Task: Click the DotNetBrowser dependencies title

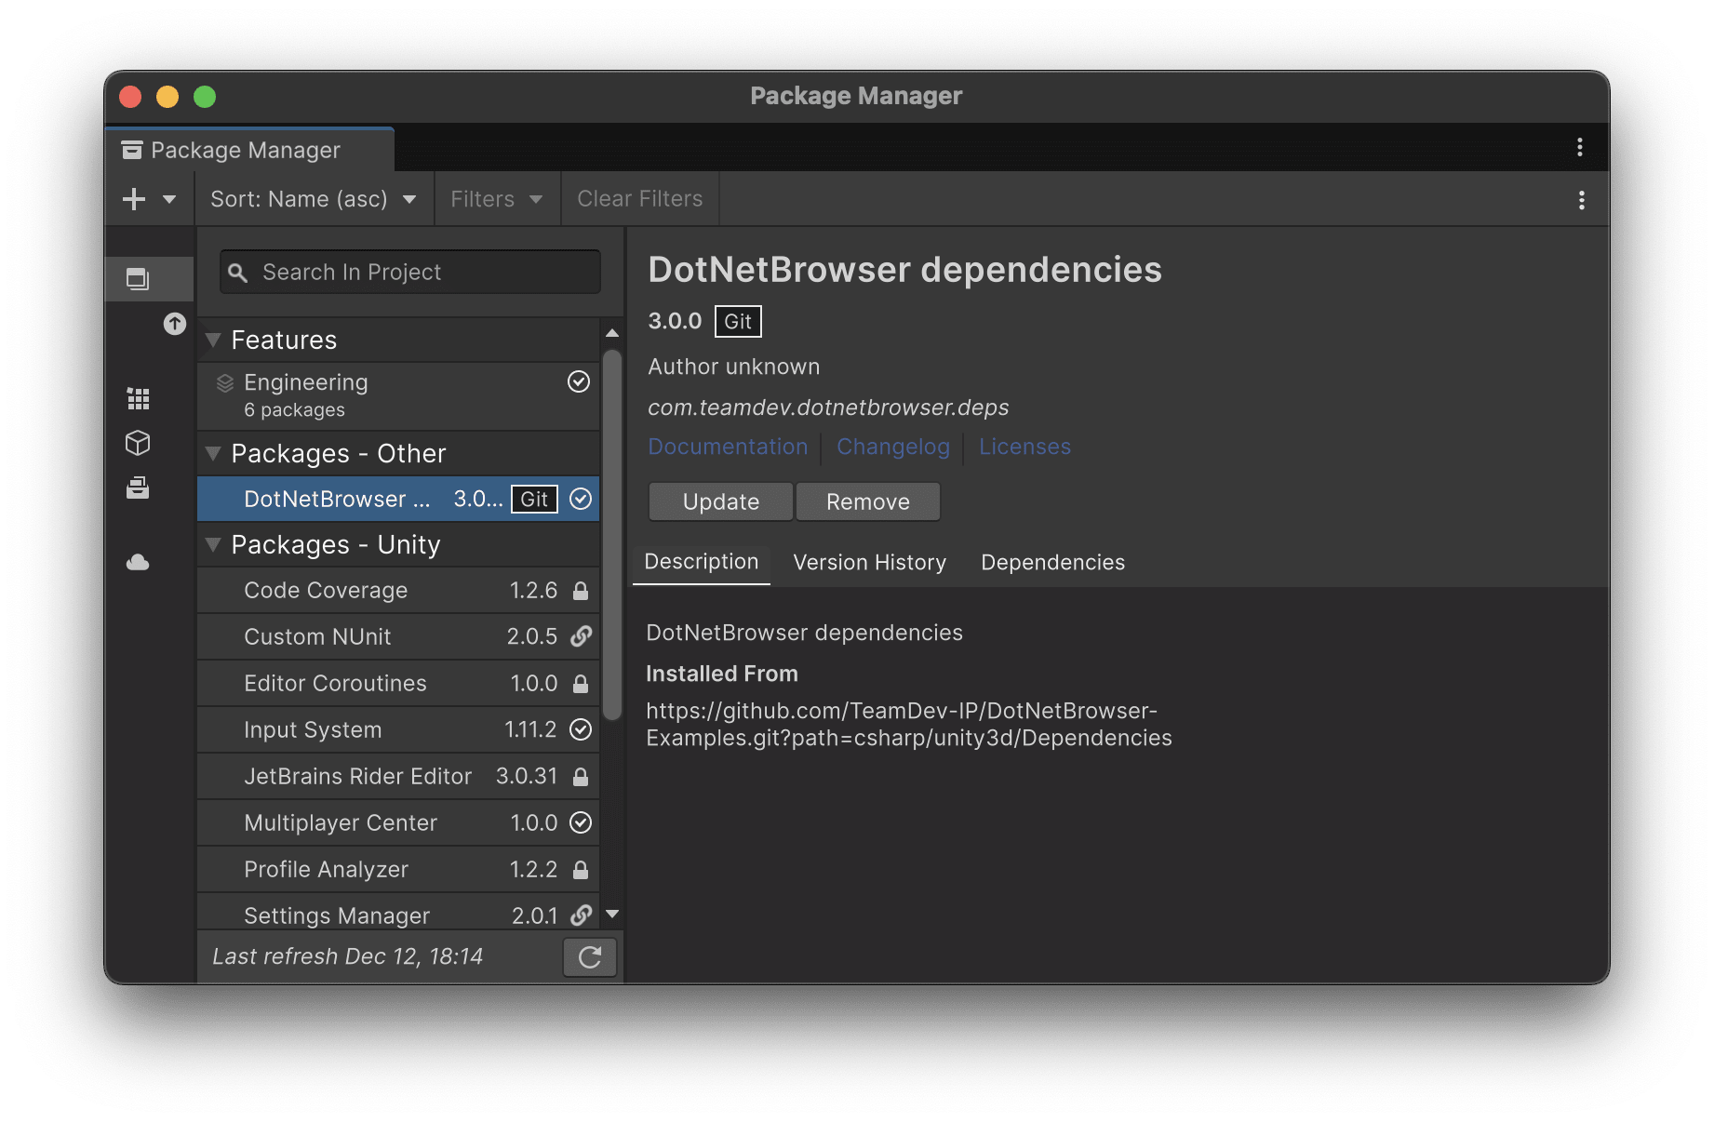Action: pos(904,270)
